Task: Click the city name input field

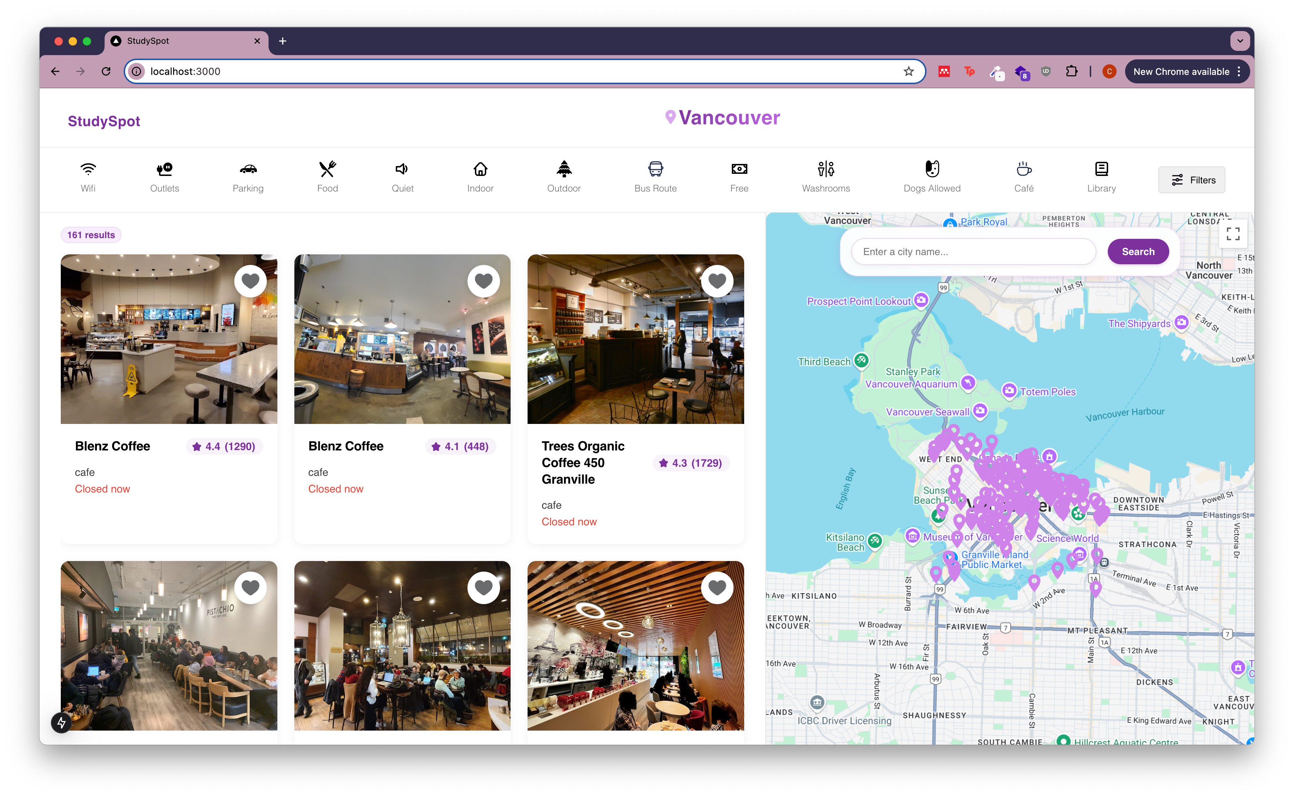Action: 973,252
